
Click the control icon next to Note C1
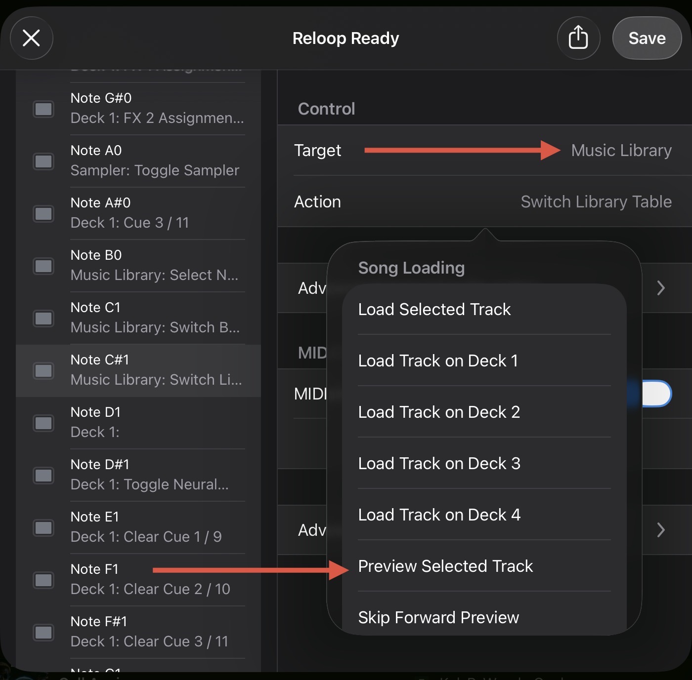(x=43, y=318)
